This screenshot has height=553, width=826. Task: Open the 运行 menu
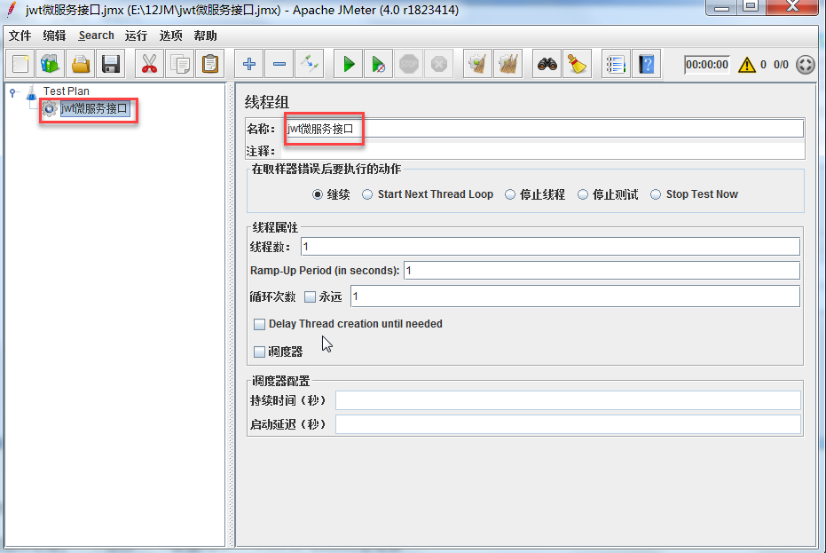[136, 36]
